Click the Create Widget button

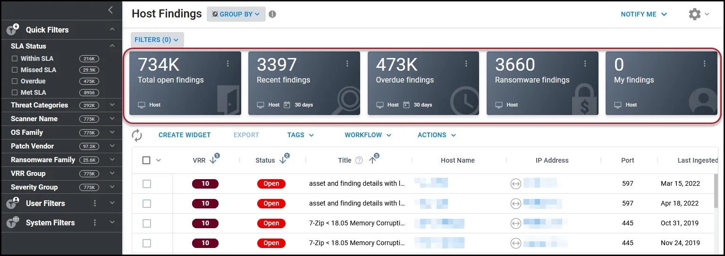coord(185,135)
